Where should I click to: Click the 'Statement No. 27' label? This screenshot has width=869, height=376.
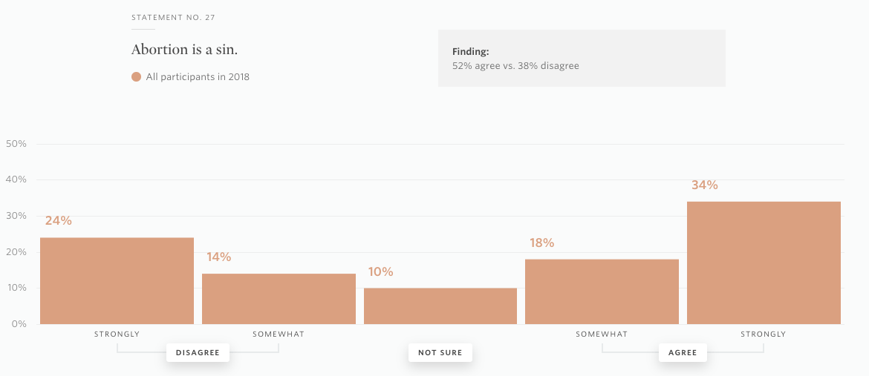[x=174, y=18]
